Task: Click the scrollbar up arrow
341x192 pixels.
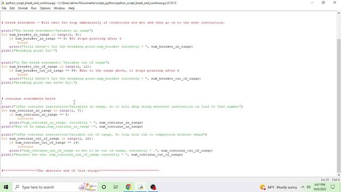Action: pos(339,13)
